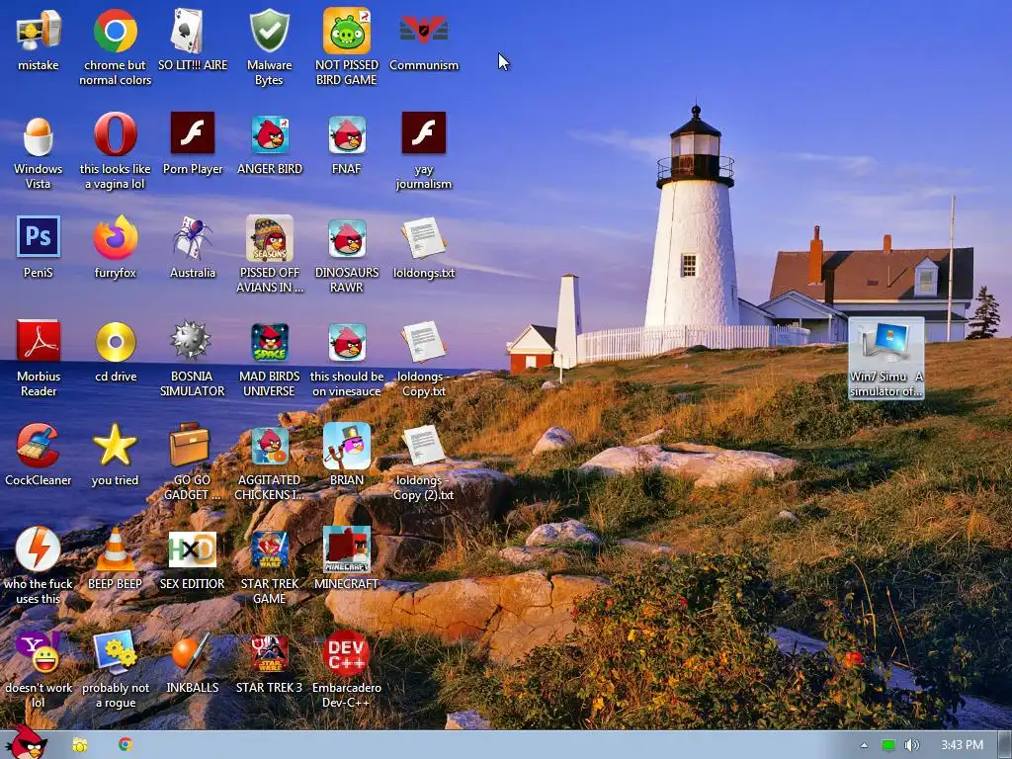This screenshot has width=1012, height=759.
Task: Click the 3:43 PM taskbar clock
Action: 962,745
